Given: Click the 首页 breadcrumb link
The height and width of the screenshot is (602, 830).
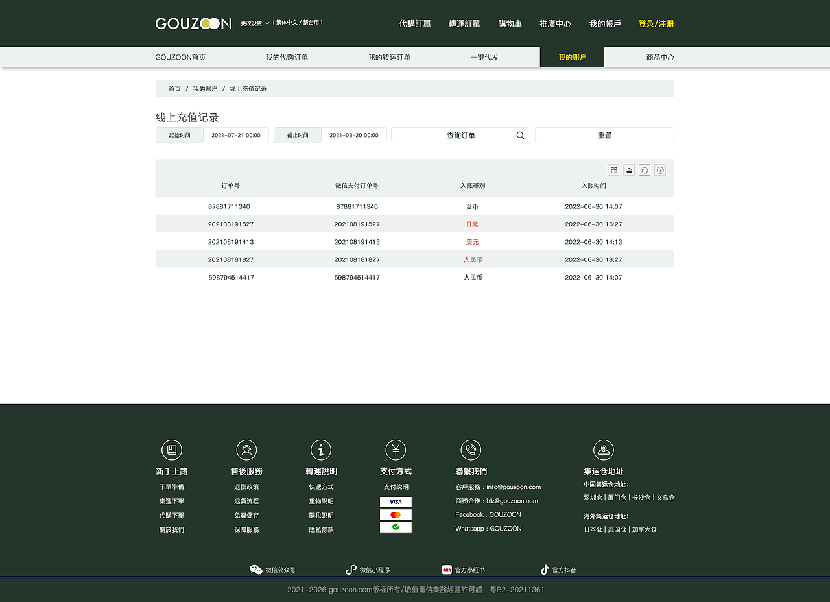Looking at the screenshot, I should pos(174,89).
